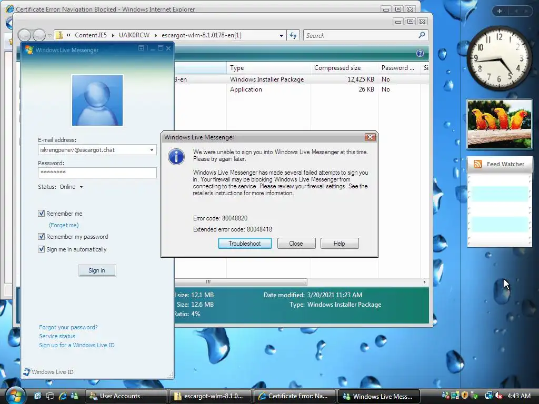This screenshot has width=539, height=404.
Task: Toggle Remember my password checkbox
Action: click(41, 236)
